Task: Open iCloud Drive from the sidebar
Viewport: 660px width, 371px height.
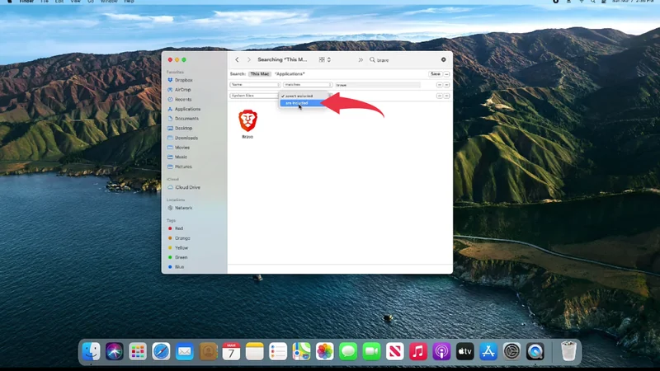Action: coord(187,187)
